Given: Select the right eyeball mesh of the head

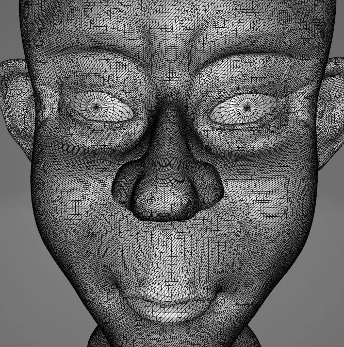Looking at the screenshot, I should pyautogui.click(x=243, y=108).
